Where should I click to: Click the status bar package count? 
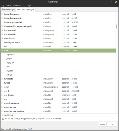[16, 129]
